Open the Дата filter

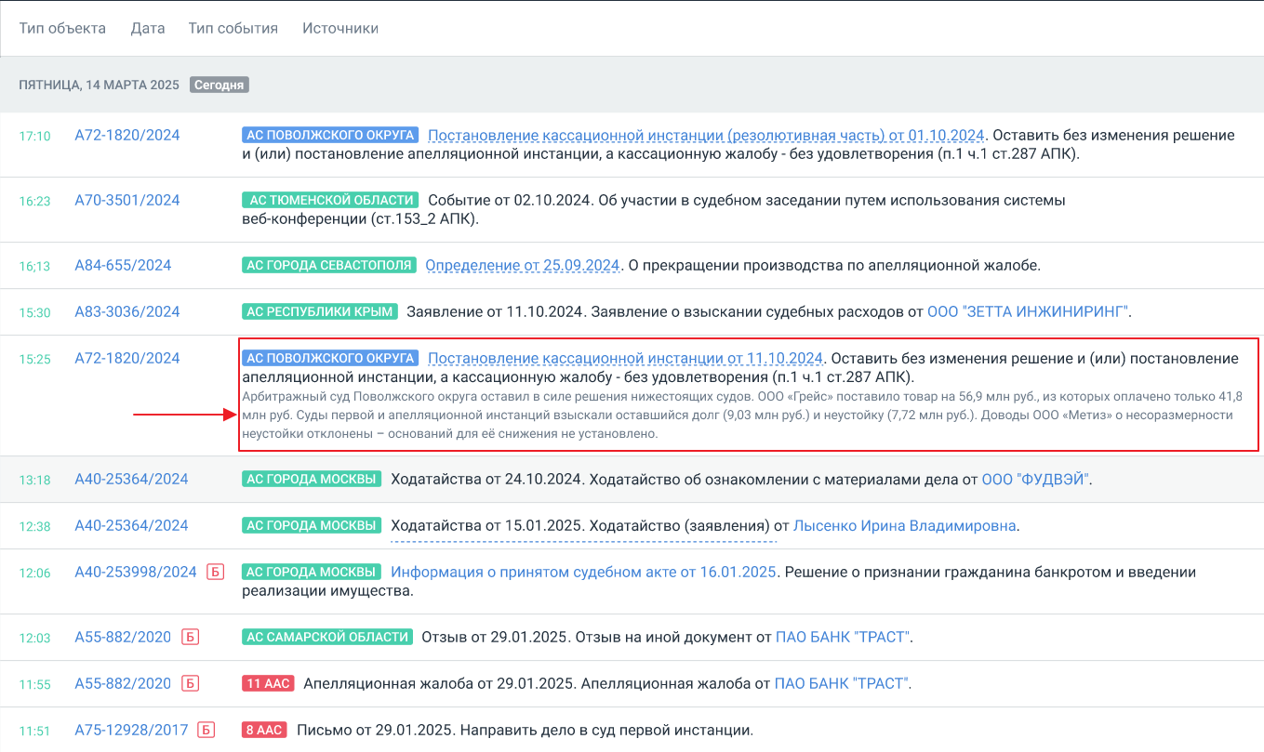click(x=148, y=28)
